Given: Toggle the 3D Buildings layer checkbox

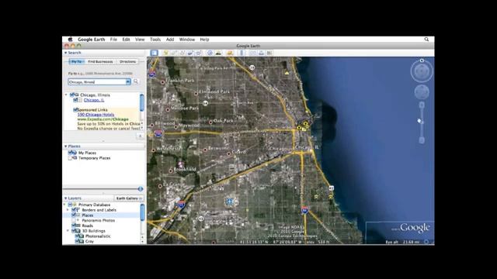Looking at the screenshot, I should 74,231.
